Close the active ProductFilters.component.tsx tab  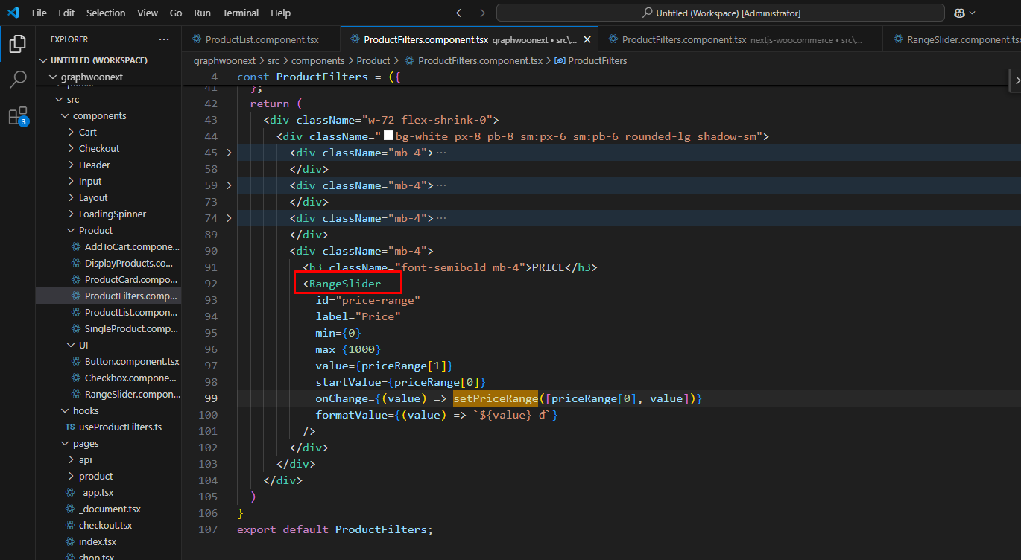(x=588, y=40)
